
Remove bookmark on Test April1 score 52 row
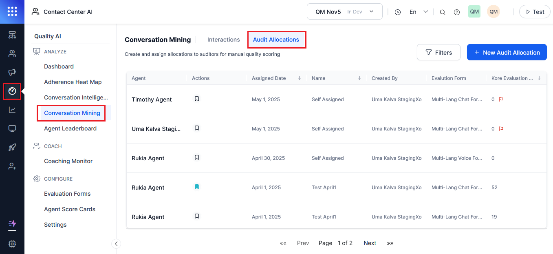tap(197, 187)
